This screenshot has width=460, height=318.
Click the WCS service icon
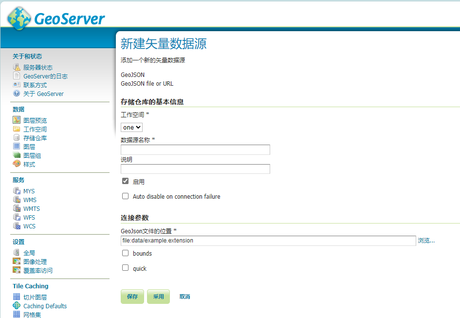click(x=17, y=226)
